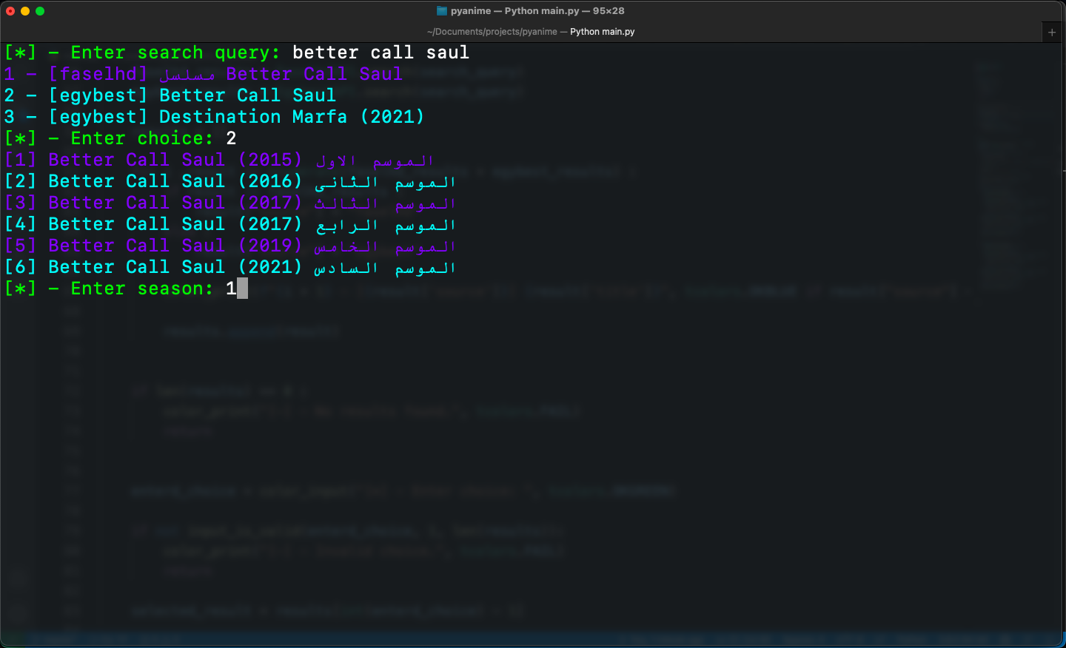Click the folder icon in window title
Image resolution: width=1066 pixels, height=648 pixels.
click(442, 11)
